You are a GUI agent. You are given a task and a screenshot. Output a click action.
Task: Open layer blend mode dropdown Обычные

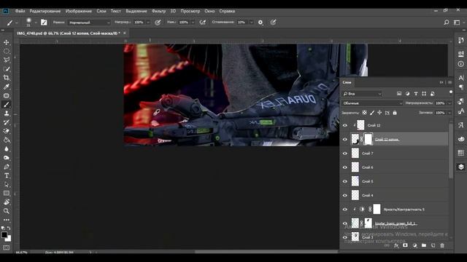372,103
